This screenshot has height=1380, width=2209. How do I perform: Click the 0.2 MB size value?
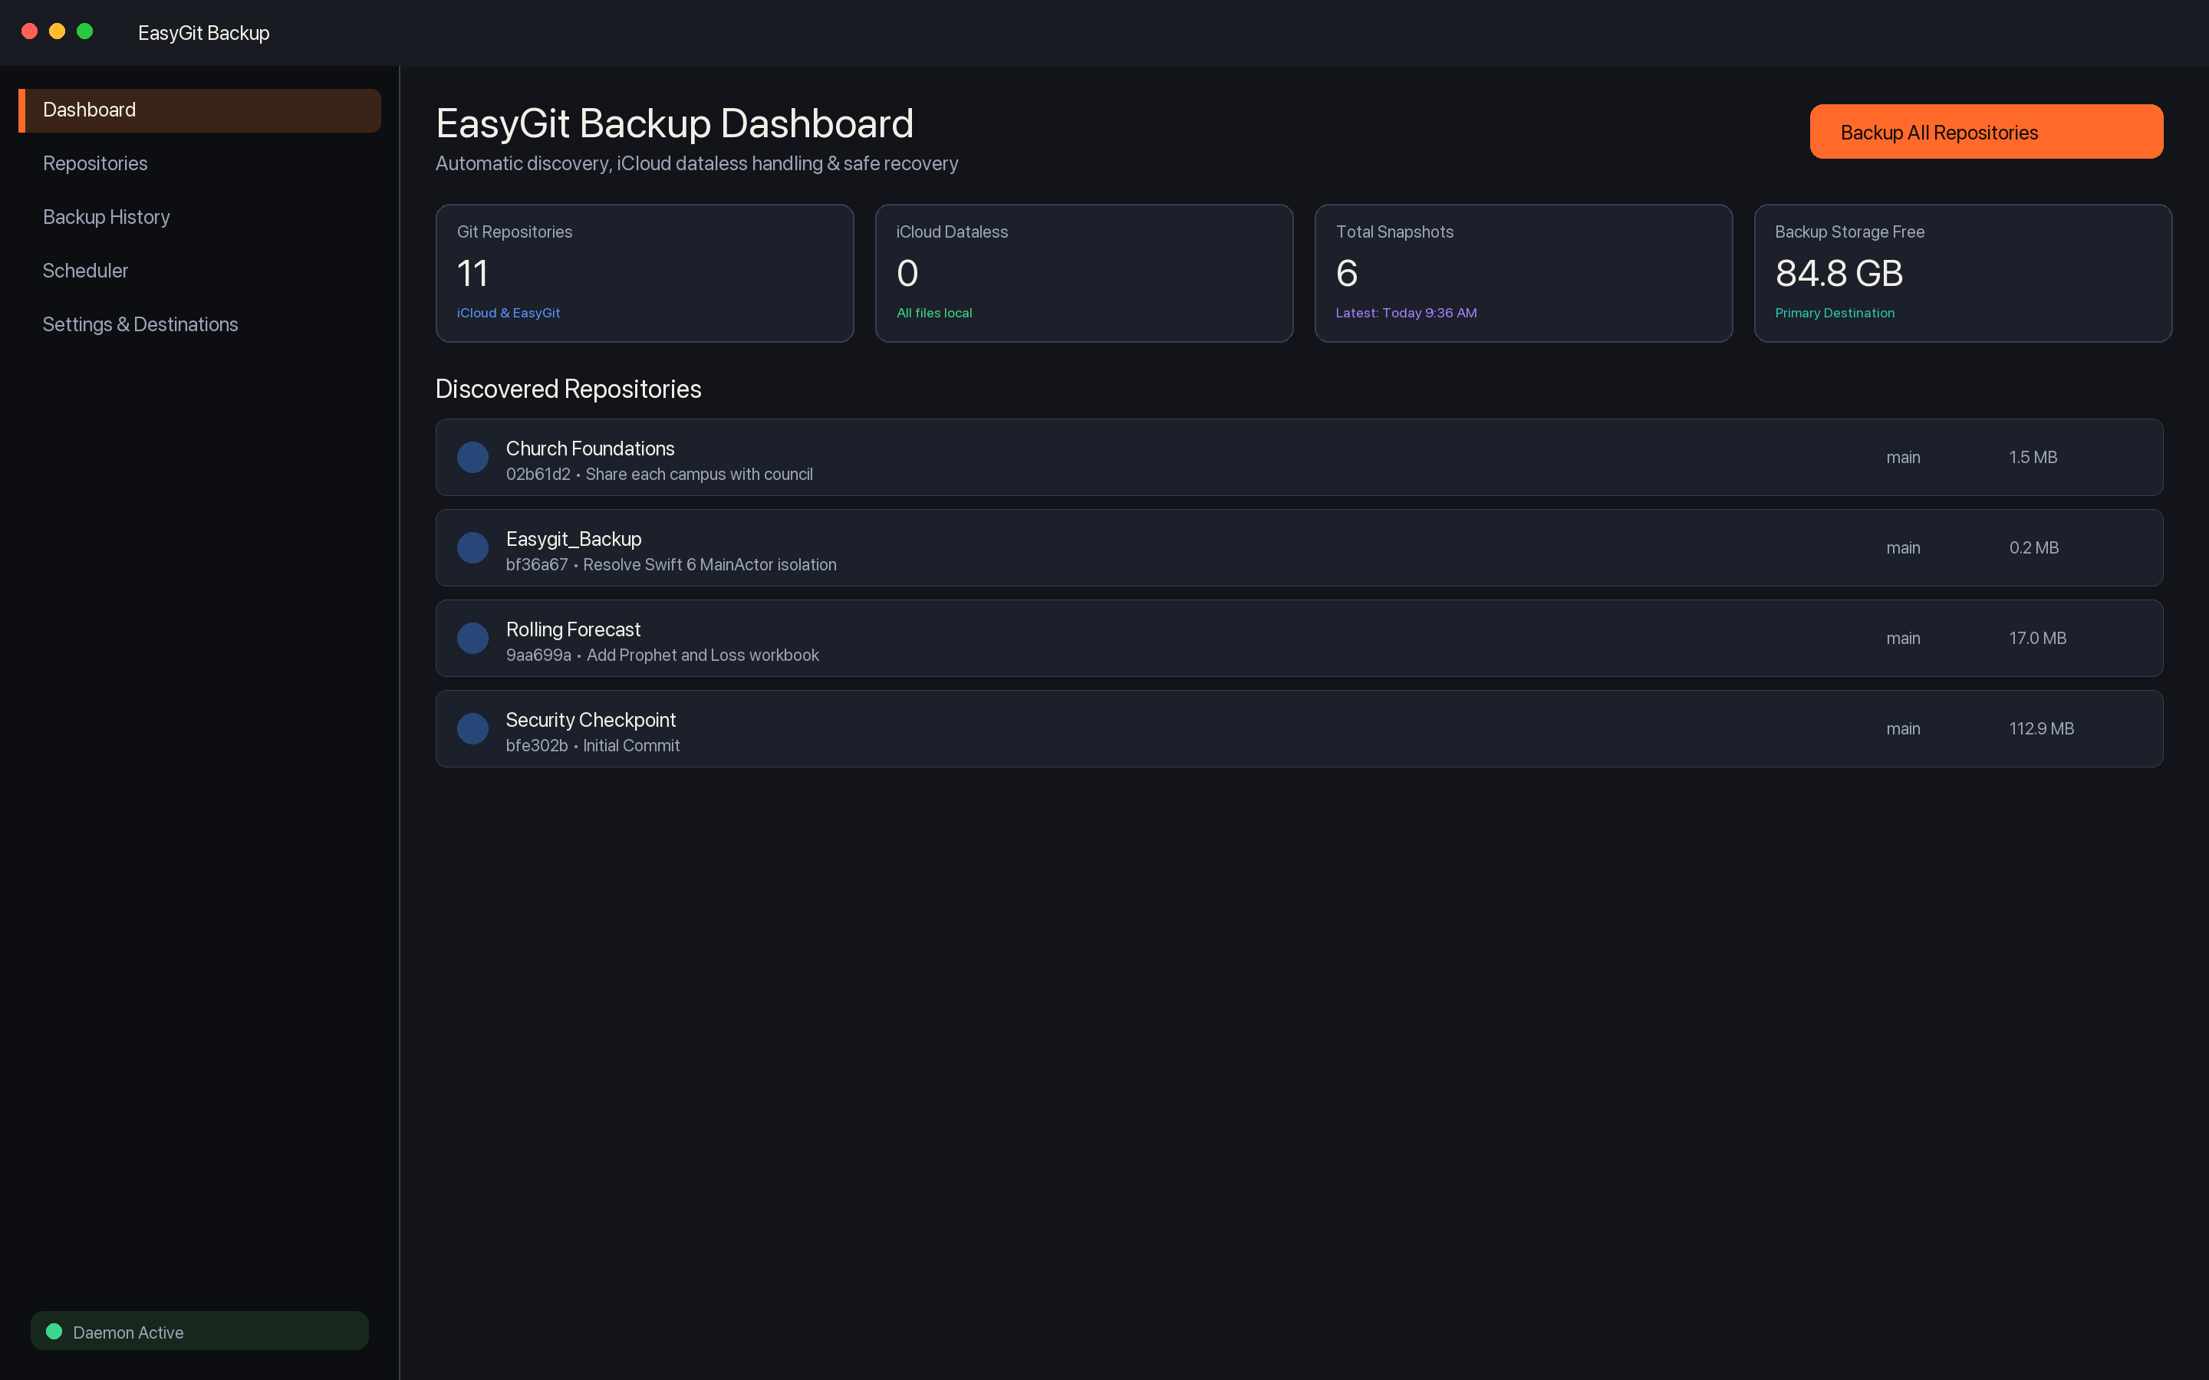(2034, 547)
